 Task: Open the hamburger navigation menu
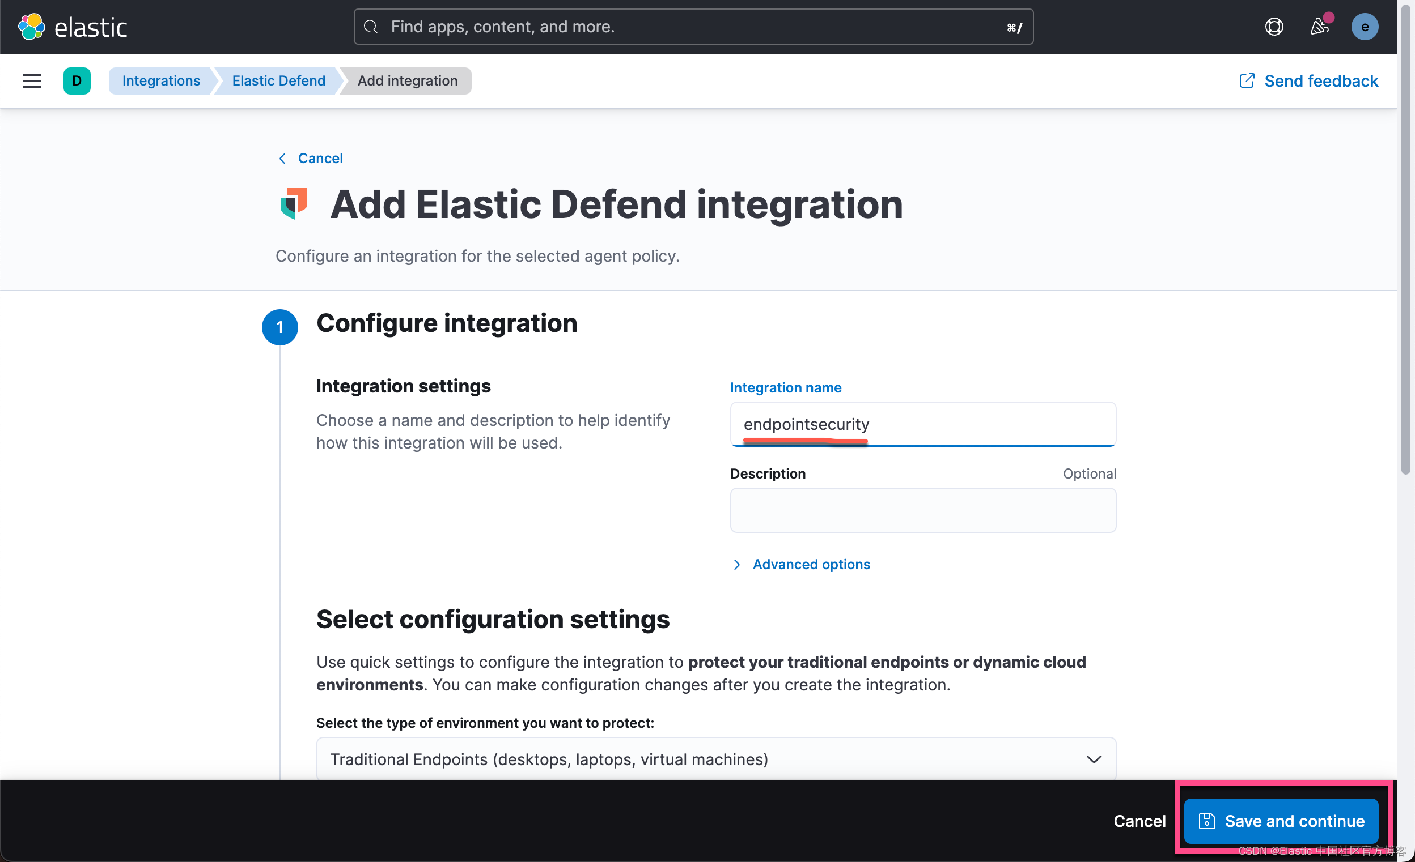[32, 81]
